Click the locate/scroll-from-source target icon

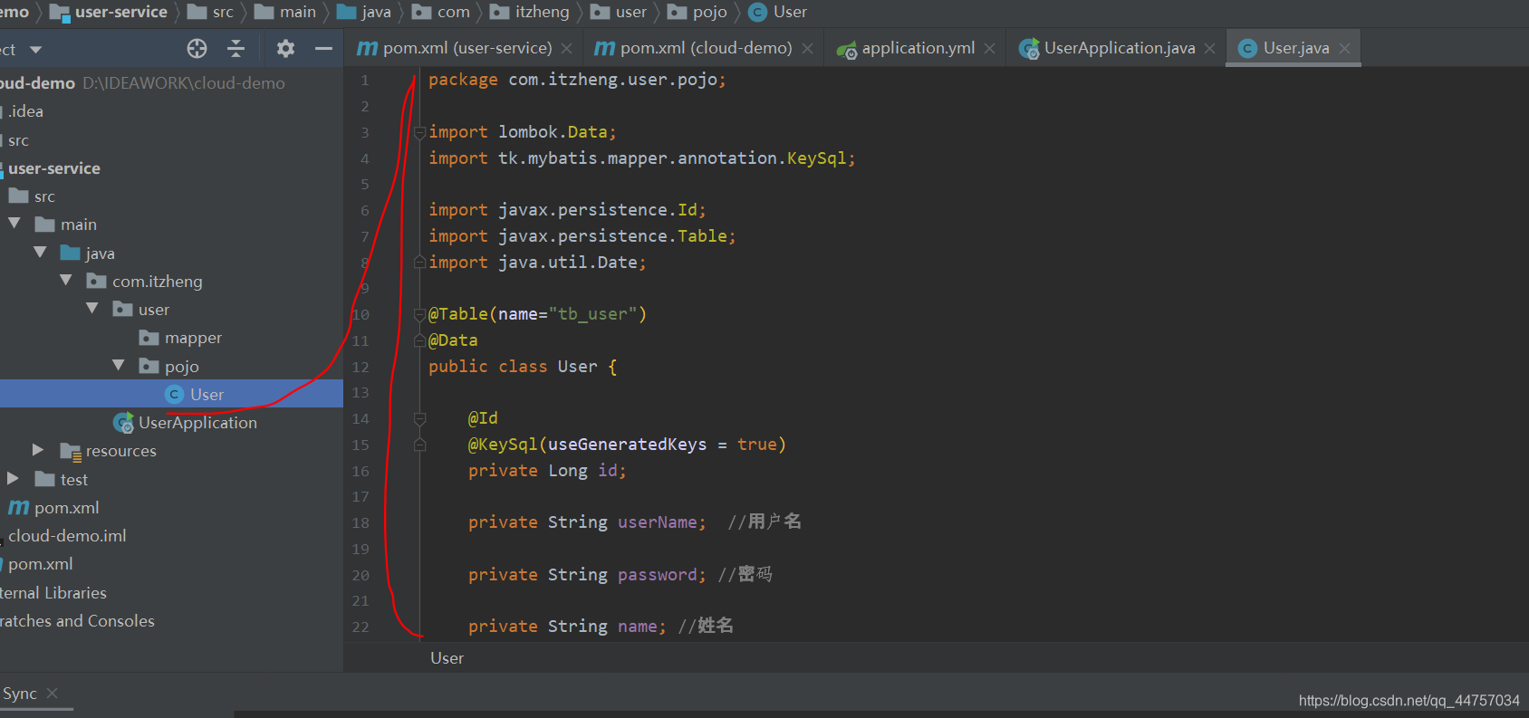click(197, 49)
